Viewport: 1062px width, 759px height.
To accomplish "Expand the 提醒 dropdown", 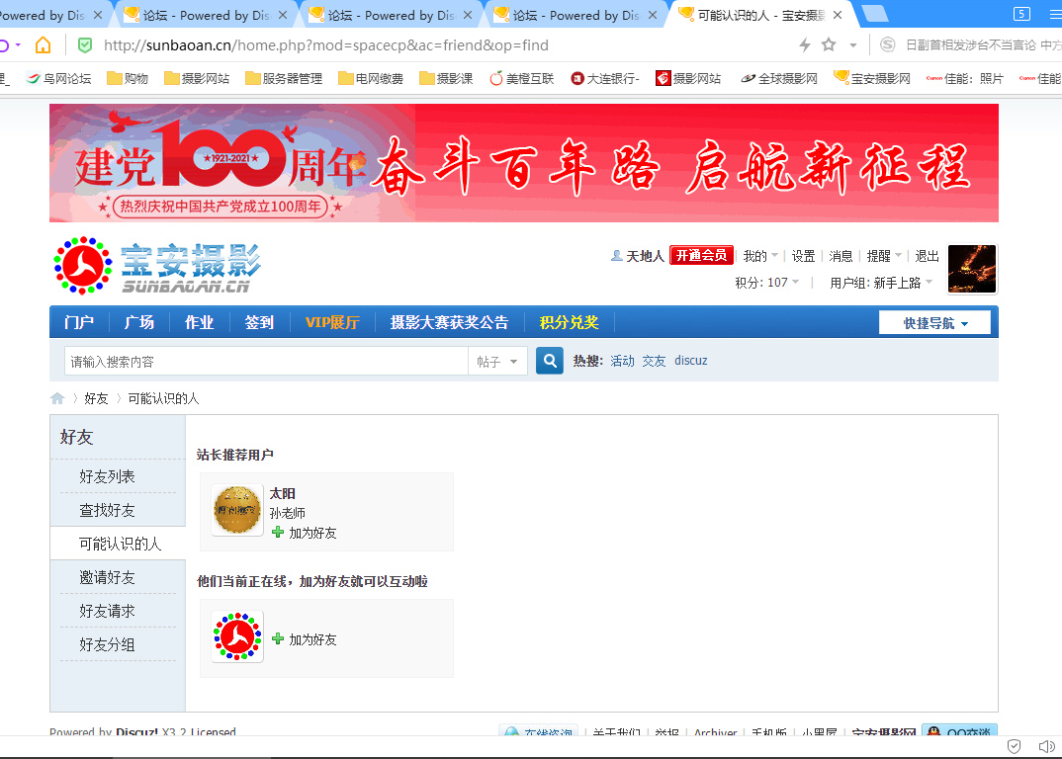I will point(884,256).
